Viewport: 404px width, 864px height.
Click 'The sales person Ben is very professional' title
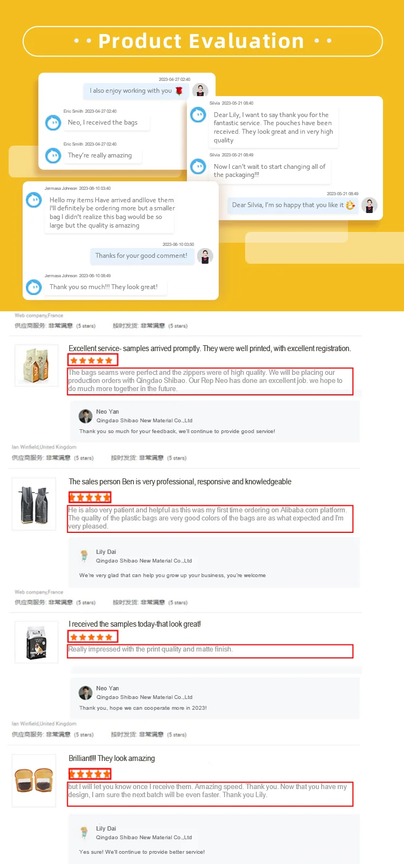[x=180, y=482]
